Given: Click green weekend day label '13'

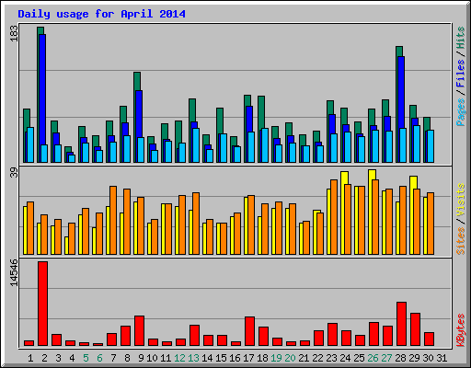Looking at the screenshot, I should pos(193,358).
